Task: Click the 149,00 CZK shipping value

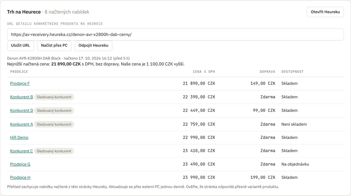Action: click(263, 83)
